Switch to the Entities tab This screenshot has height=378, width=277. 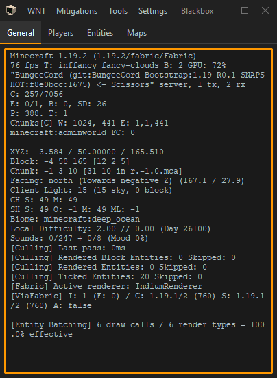click(x=100, y=33)
